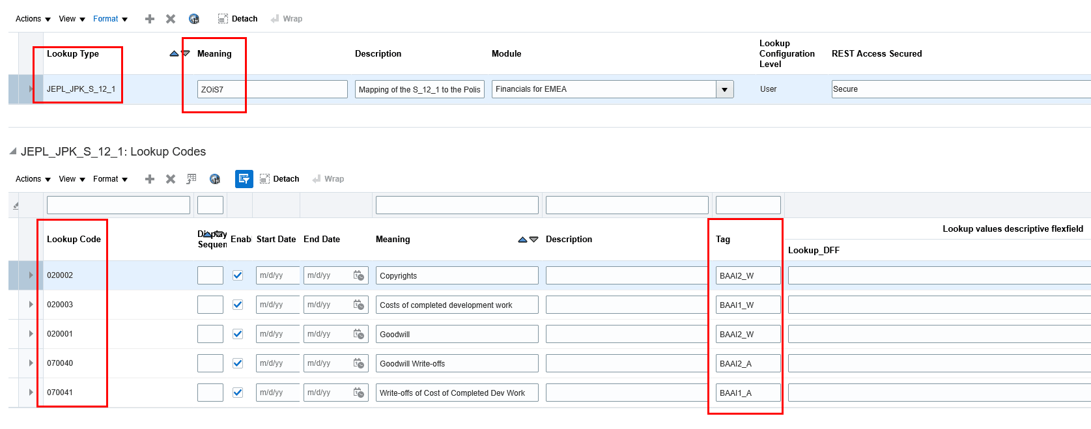The height and width of the screenshot is (429, 1091).
Task: Toggle Enabled checkbox for lookup code 070040
Action: click(x=238, y=363)
